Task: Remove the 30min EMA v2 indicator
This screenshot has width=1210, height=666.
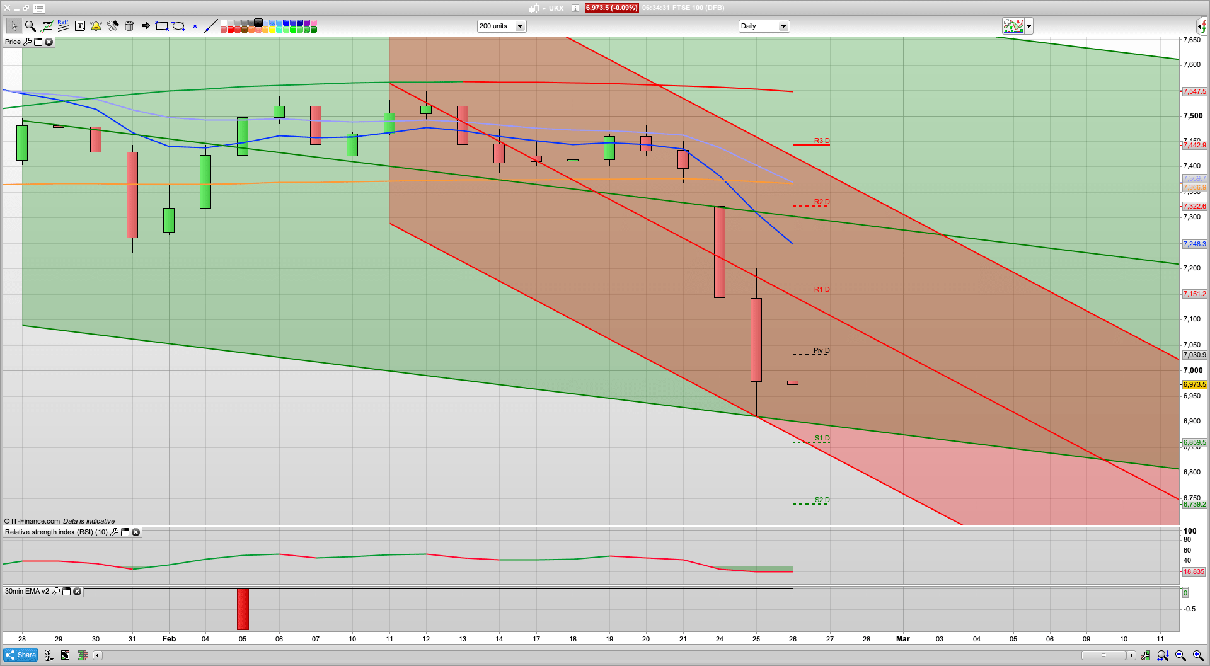Action: point(77,592)
